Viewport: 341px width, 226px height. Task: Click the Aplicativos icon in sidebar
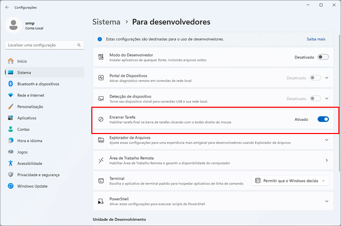10,118
